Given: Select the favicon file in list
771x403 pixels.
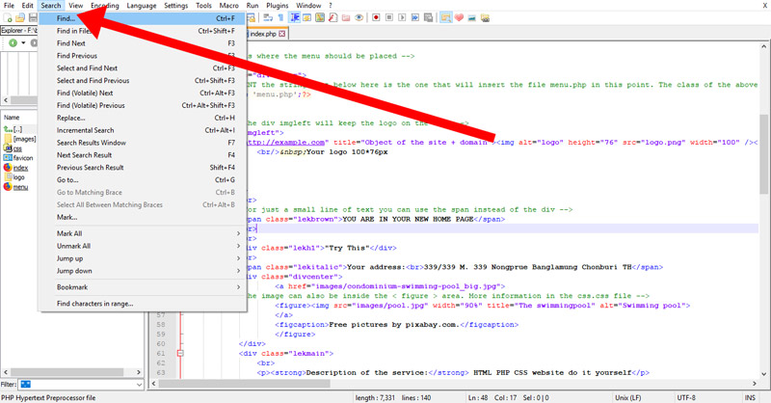Looking at the screenshot, I should click(18, 158).
